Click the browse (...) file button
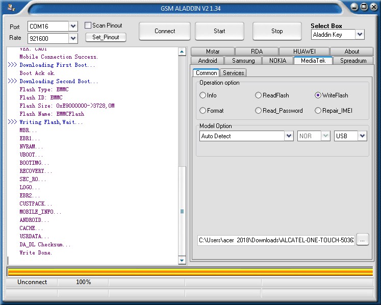381x305 pixels. (x=363, y=240)
